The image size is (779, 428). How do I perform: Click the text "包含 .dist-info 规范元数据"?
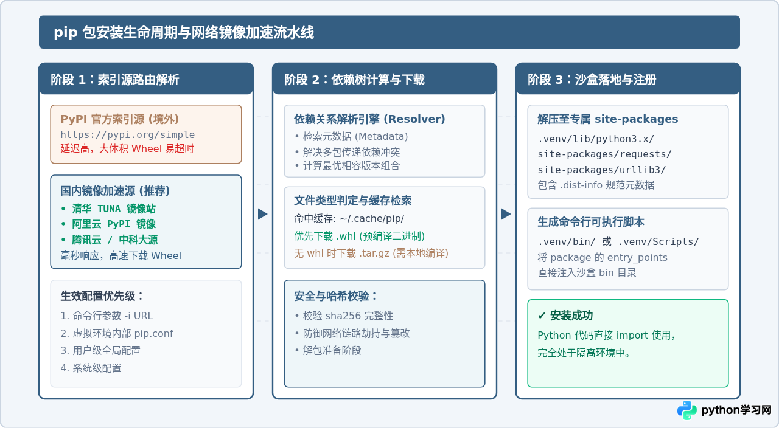pos(596,185)
